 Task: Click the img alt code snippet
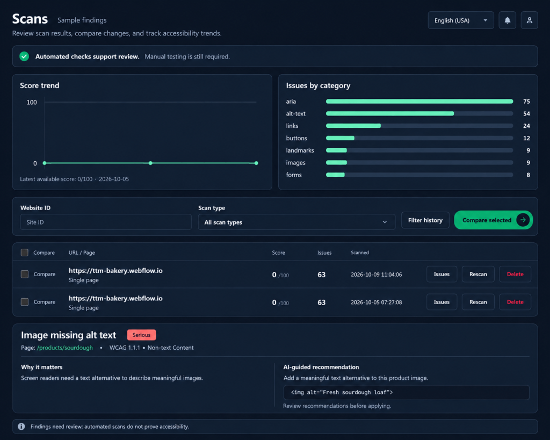[406, 392]
